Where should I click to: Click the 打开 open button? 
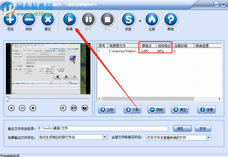tap(203, 128)
